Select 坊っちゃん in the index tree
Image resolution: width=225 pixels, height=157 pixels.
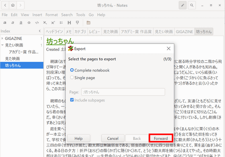(x=22, y=65)
